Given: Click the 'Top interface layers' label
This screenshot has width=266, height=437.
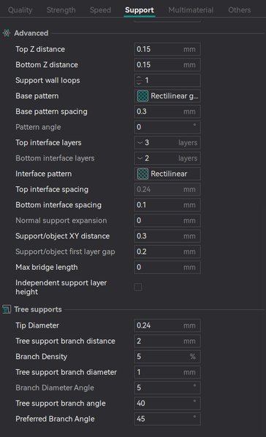Looking at the screenshot, I should tap(48, 143).
